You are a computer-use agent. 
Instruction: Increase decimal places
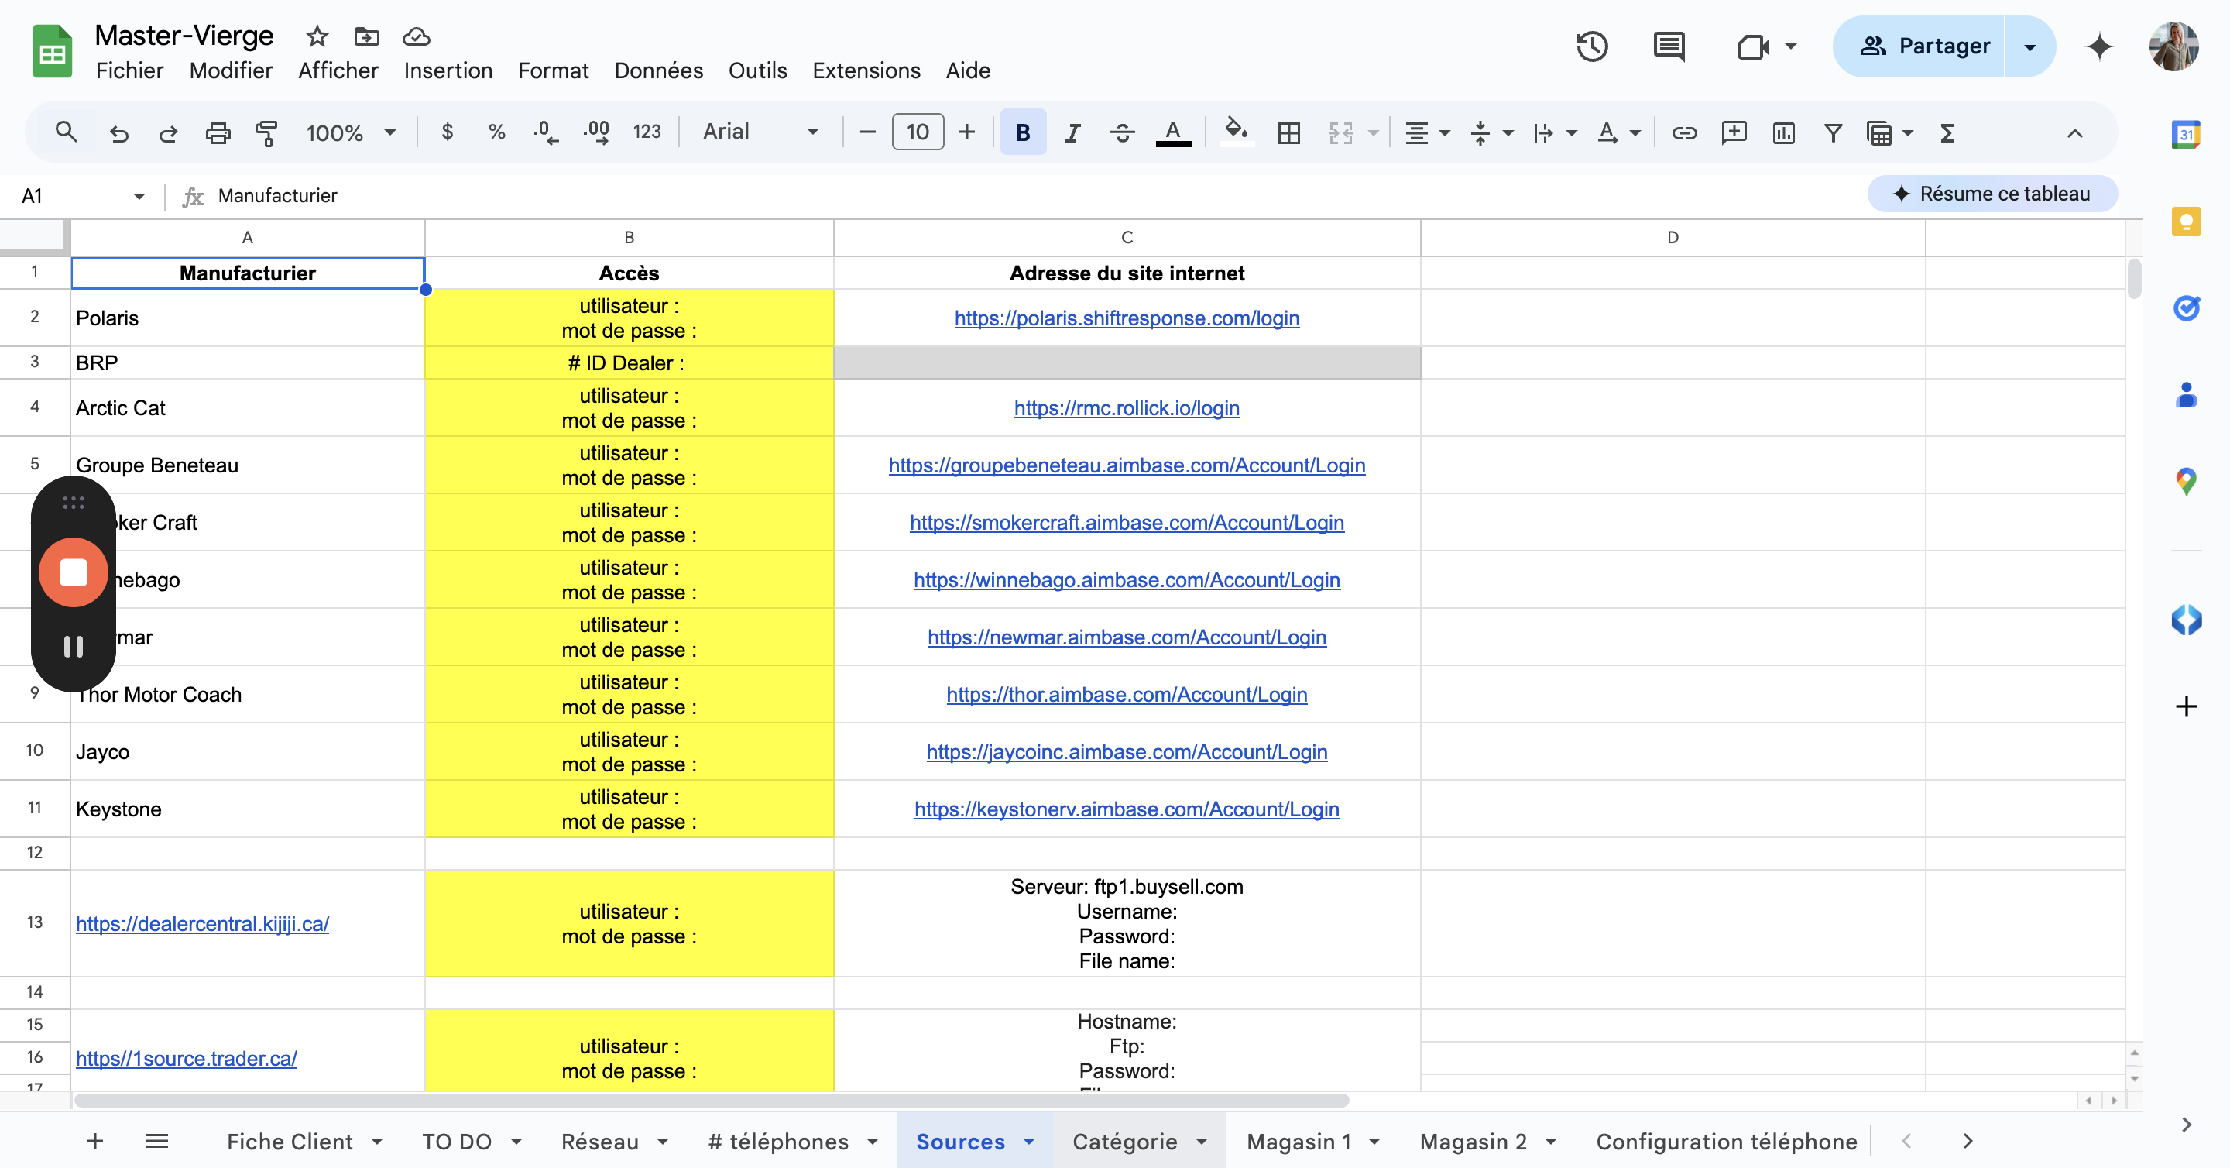click(x=596, y=132)
